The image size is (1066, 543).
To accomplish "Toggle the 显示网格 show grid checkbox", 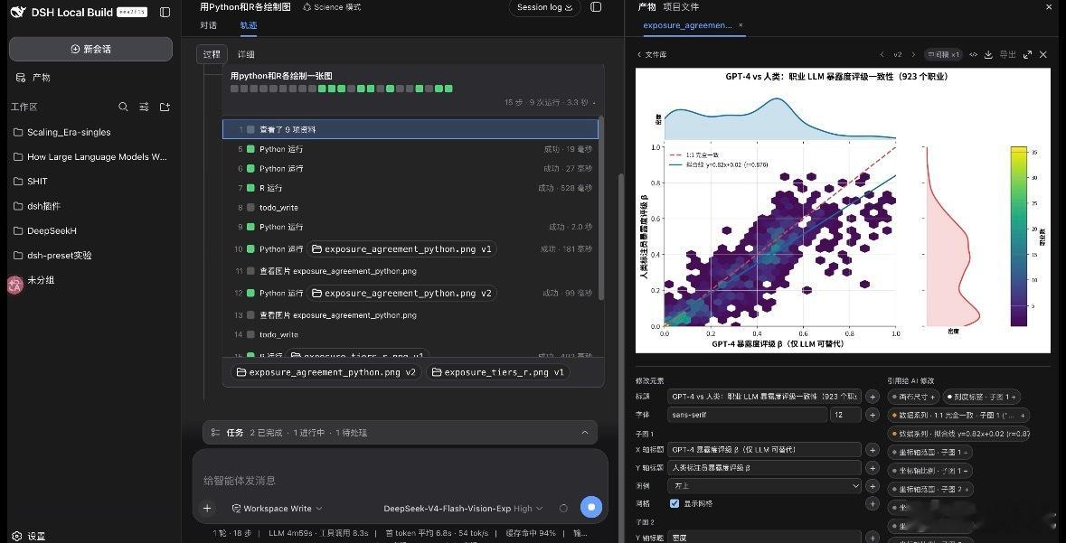I will [675, 503].
